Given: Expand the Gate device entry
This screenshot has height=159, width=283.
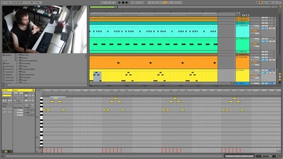Looking at the screenshot, I should pos(18,72).
